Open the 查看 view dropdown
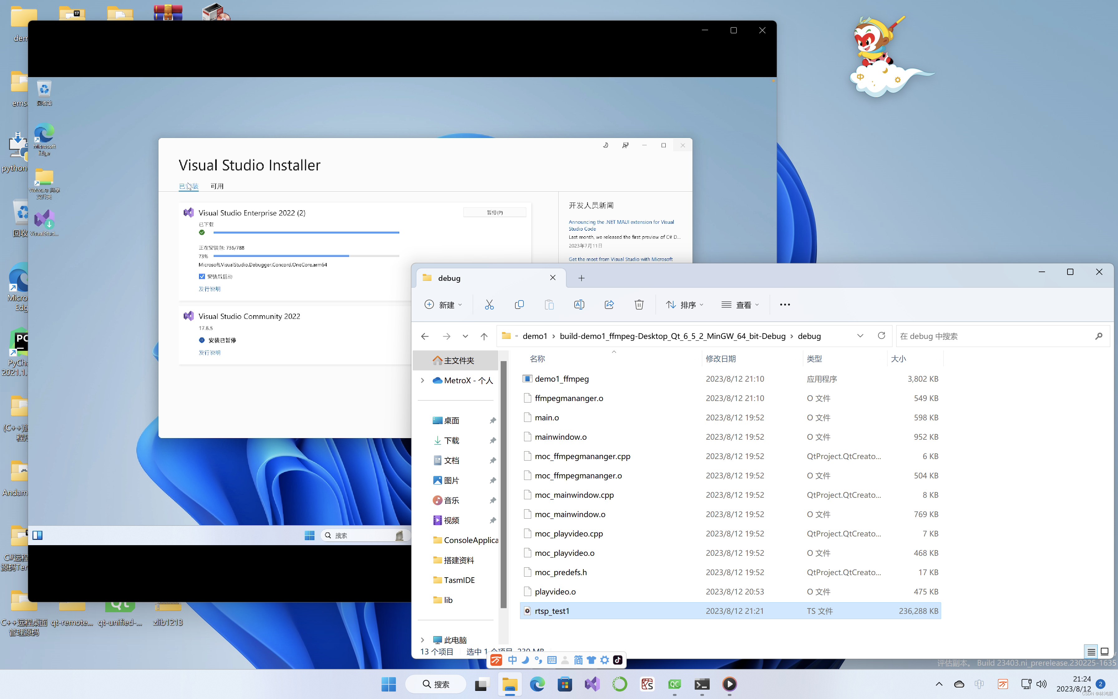Screen dimensions: 1118x699 (x=740, y=305)
